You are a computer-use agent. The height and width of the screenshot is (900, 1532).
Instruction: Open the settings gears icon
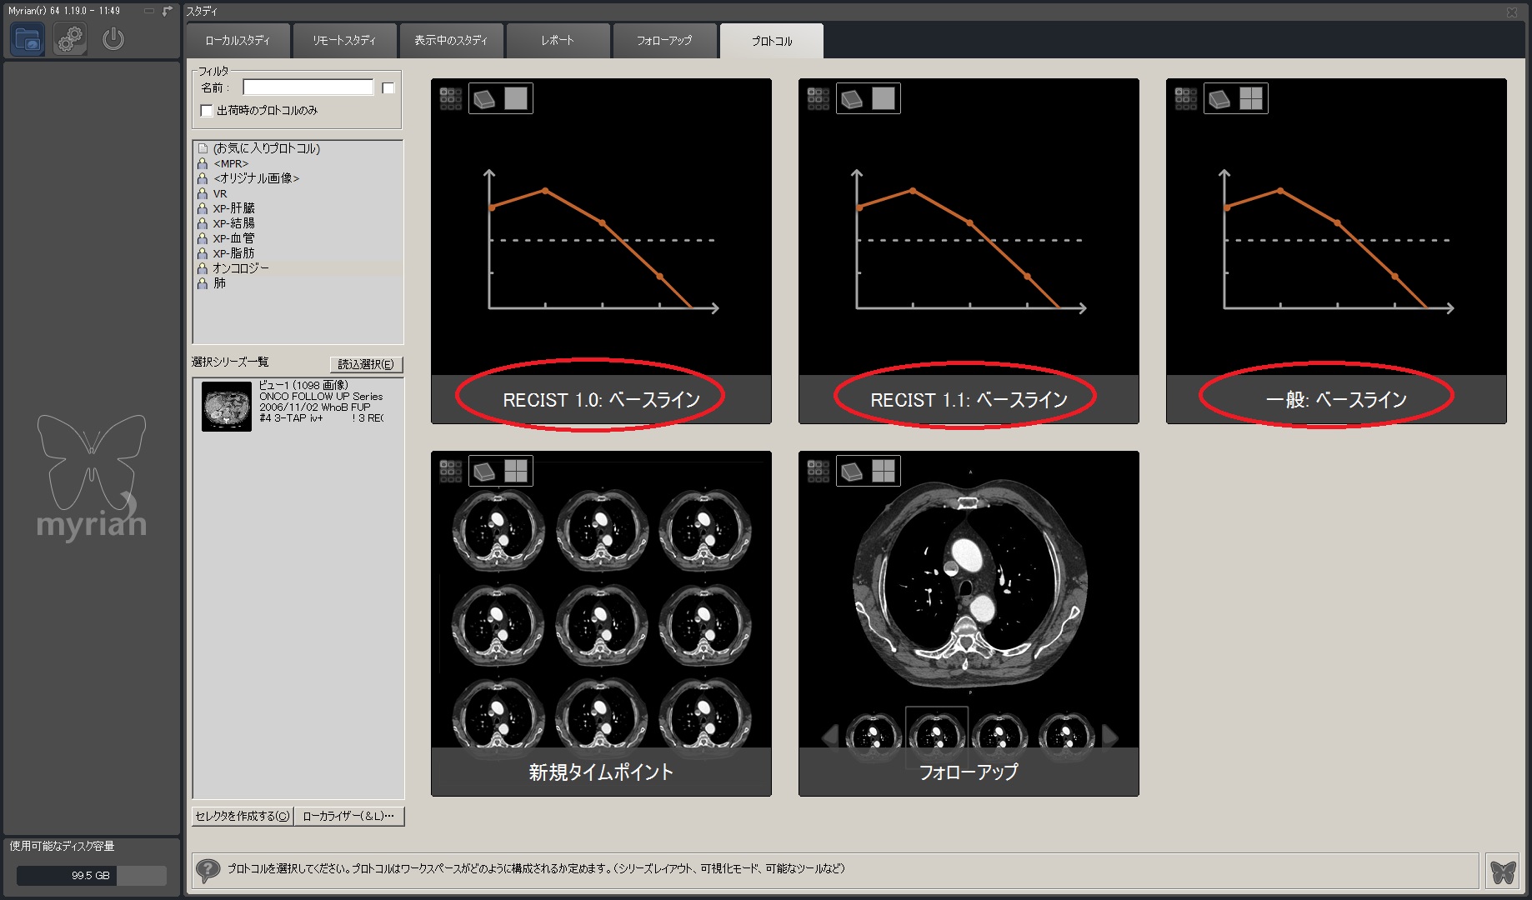click(x=70, y=39)
